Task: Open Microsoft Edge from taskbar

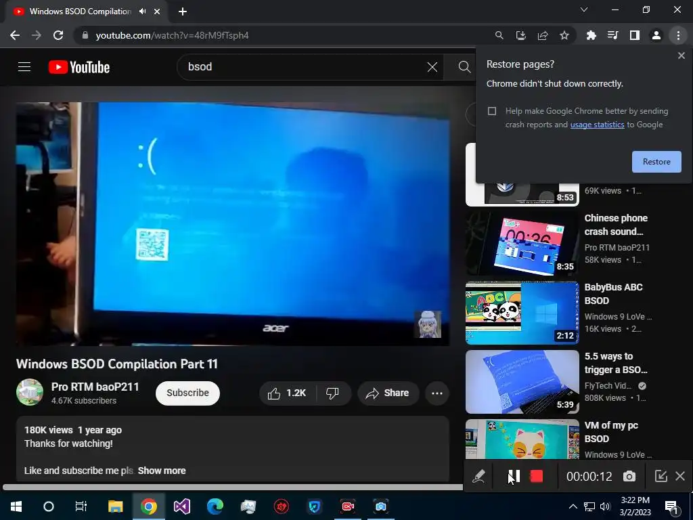Action: coord(215,506)
